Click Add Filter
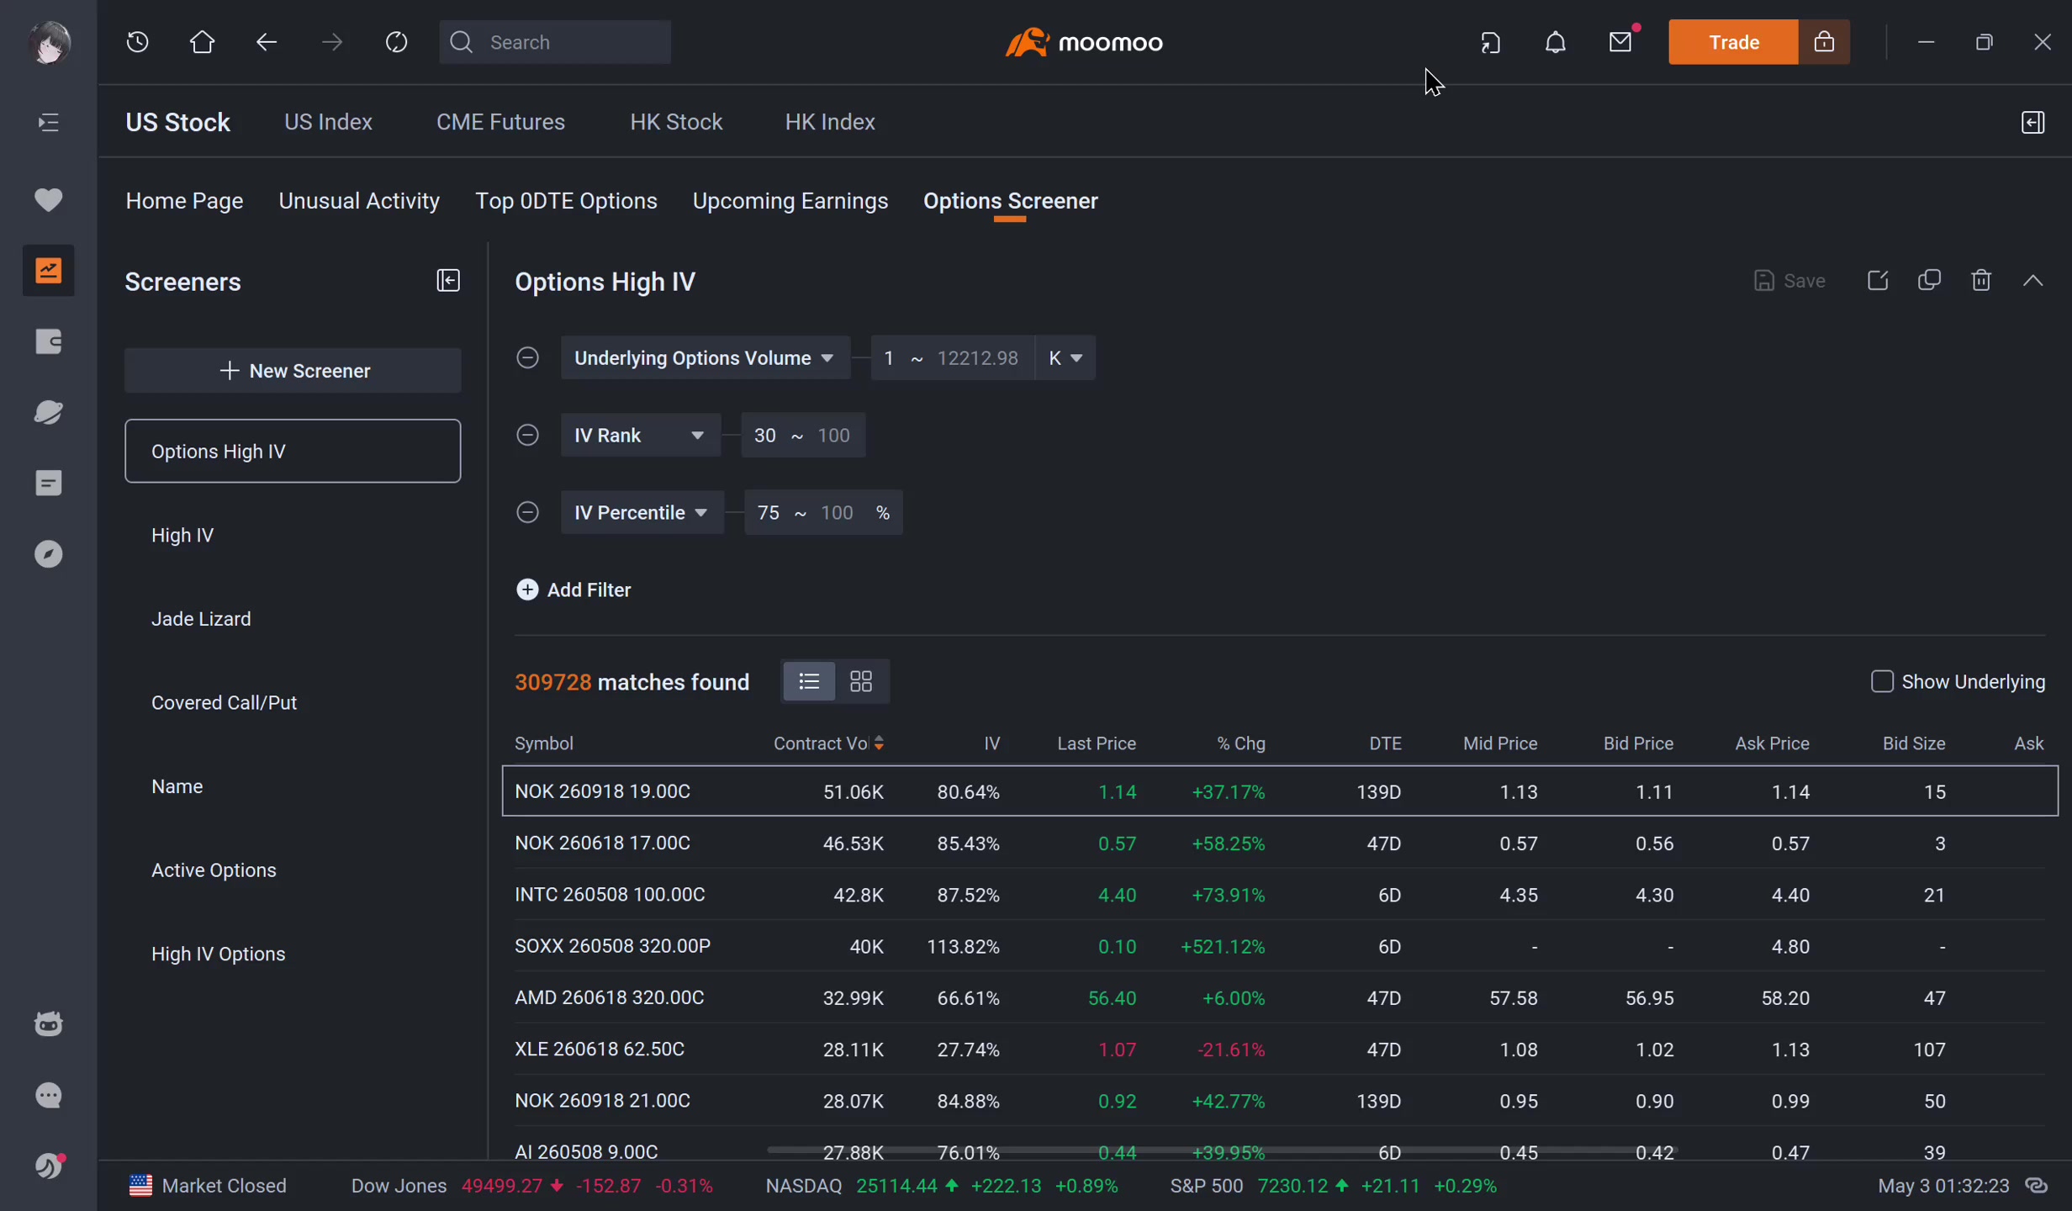The height and width of the screenshot is (1211, 2072). pos(573,590)
